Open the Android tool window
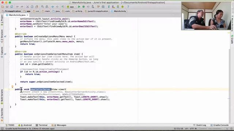The image size is (234, 131). [x=25, y=125]
